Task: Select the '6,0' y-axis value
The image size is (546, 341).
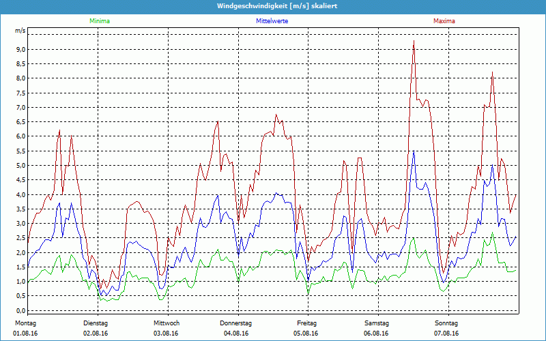Action: click(20, 136)
